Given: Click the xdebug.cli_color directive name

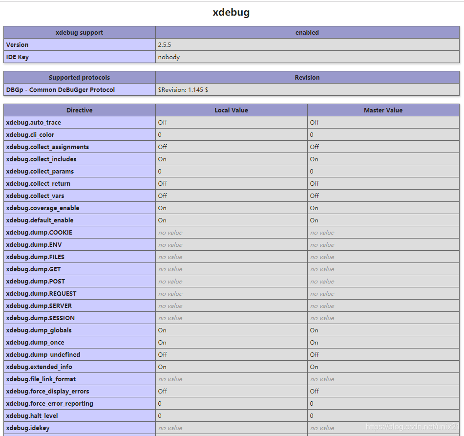Looking at the screenshot, I should [x=30, y=134].
